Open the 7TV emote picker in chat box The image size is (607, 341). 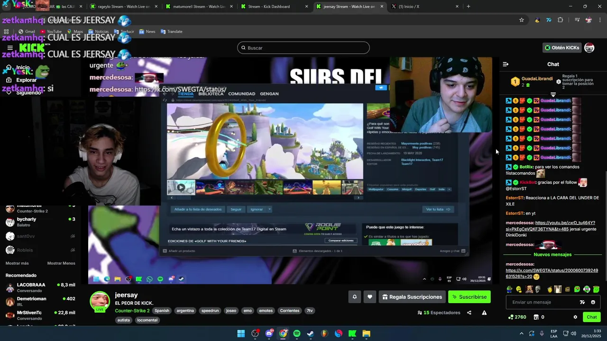click(x=582, y=302)
